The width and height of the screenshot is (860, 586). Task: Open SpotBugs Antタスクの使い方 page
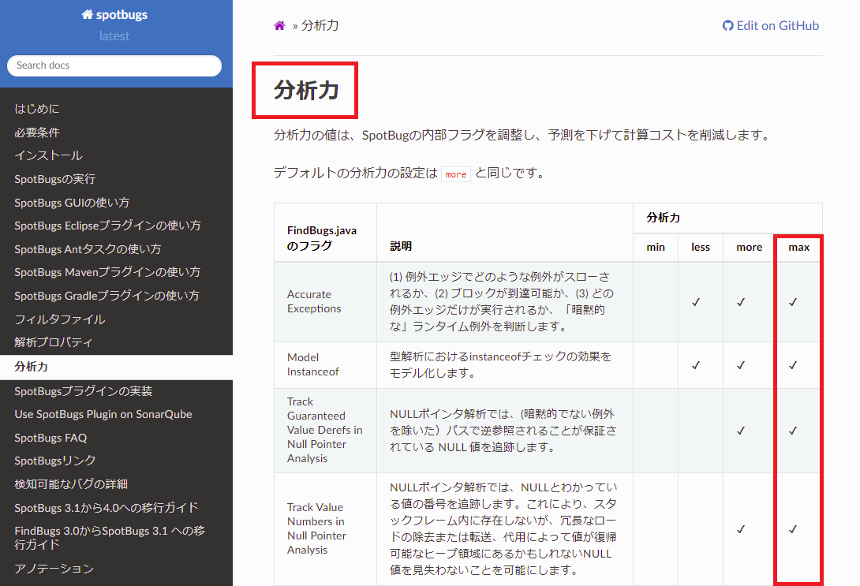(x=88, y=249)
